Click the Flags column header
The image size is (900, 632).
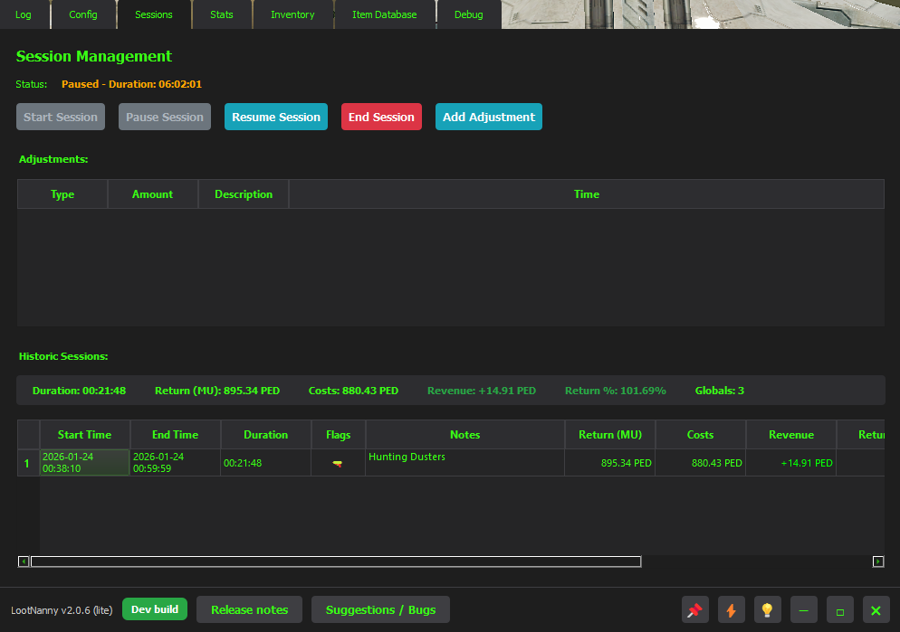pyautogui.click(x=338, y=434)
